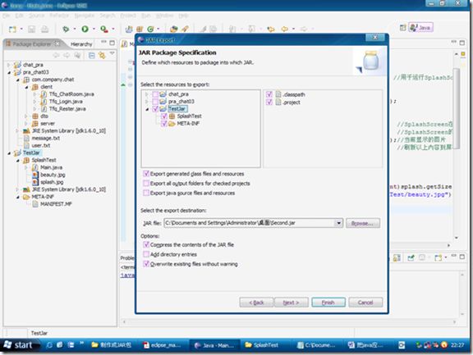Click the Cancel button
473x355 pixels.
coord(365,303)
